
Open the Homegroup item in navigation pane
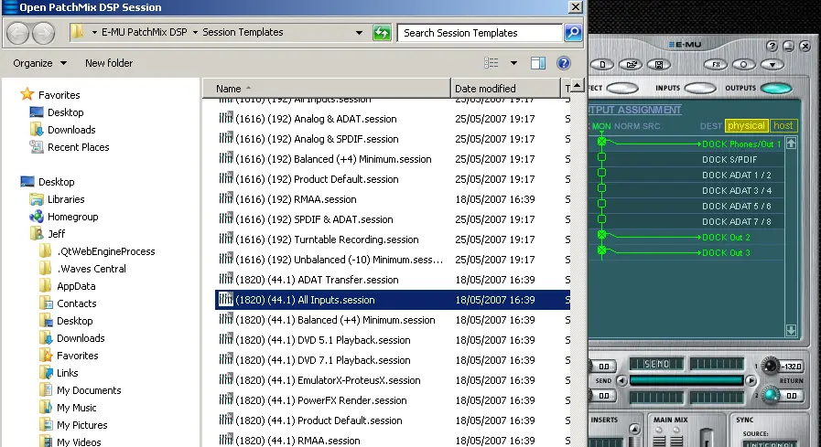tap(73, 217)
